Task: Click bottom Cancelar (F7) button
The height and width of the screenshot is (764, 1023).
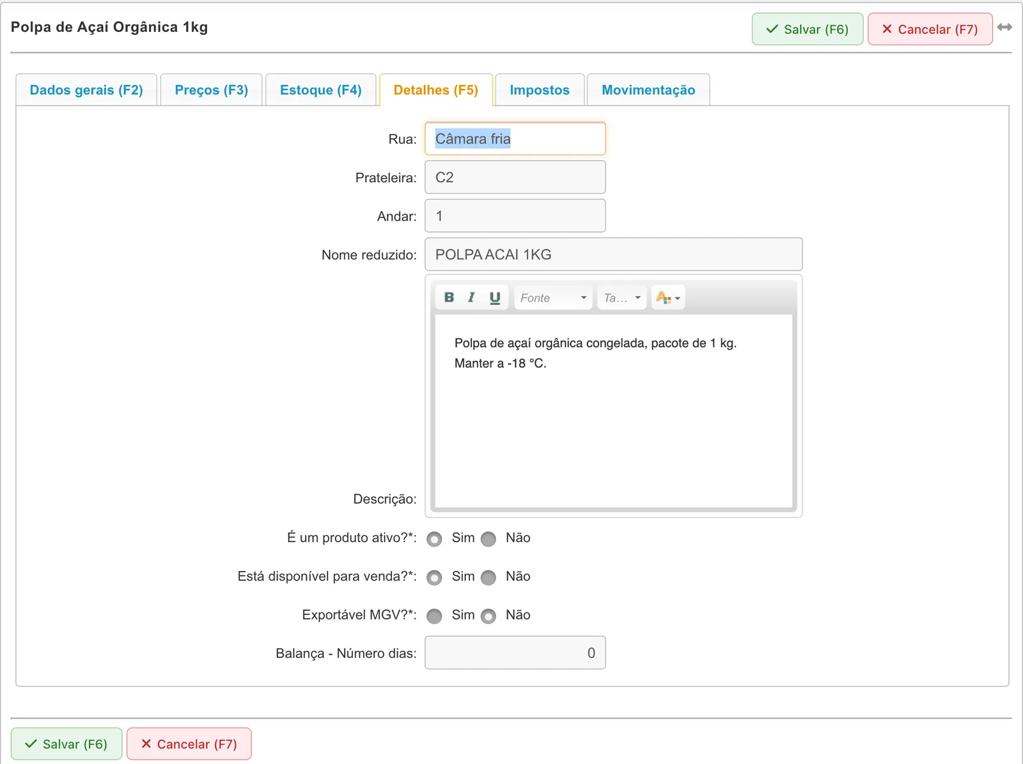Action: pos(189,744)
